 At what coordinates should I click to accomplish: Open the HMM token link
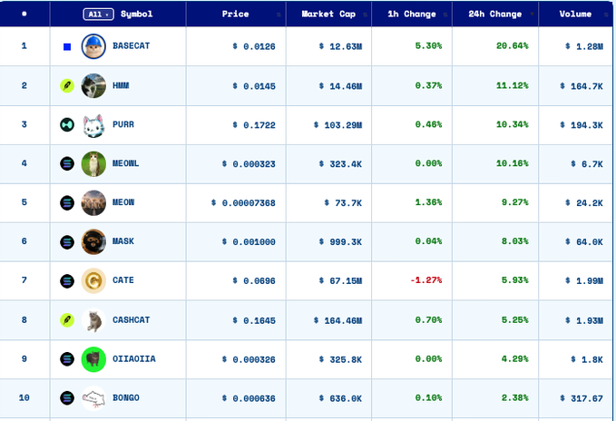tap(121, 85)
